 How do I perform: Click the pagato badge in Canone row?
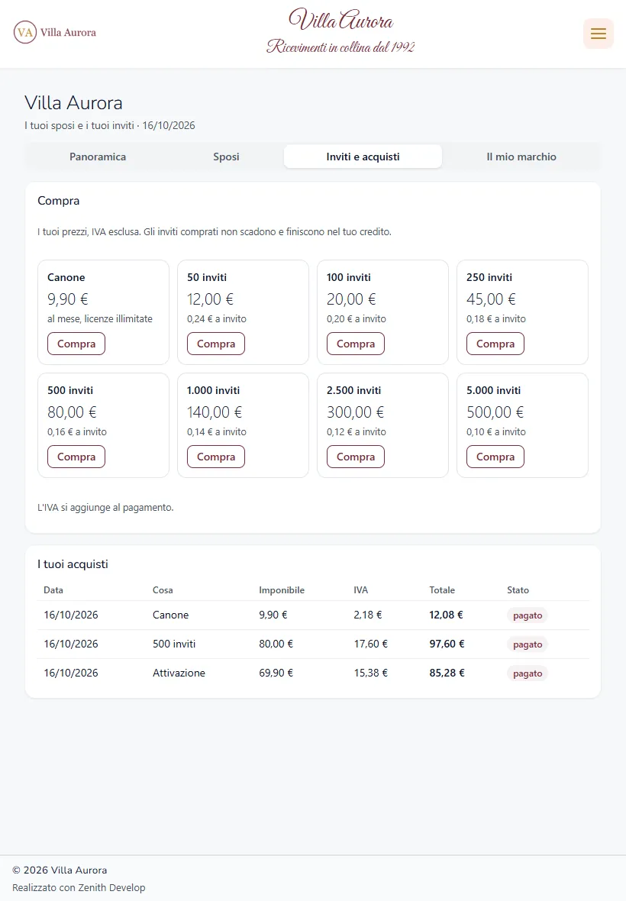click(528, 615)
